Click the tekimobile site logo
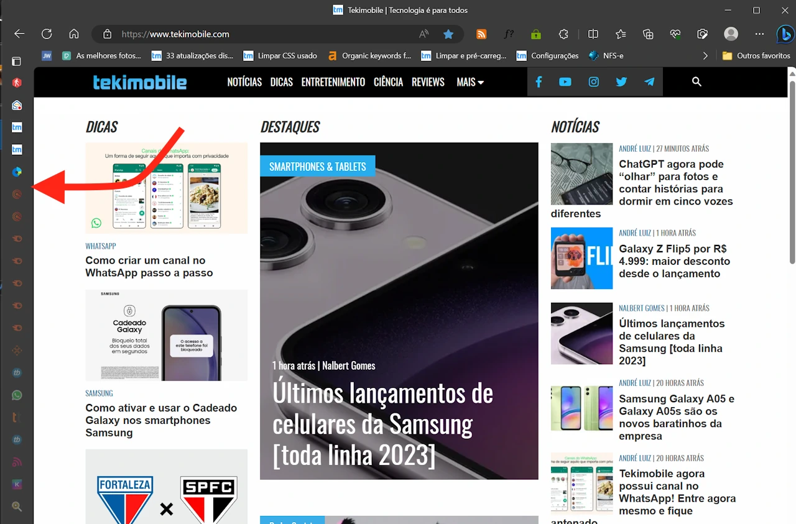796x524 pixels. pyautogui.click(x=140, y=82)
